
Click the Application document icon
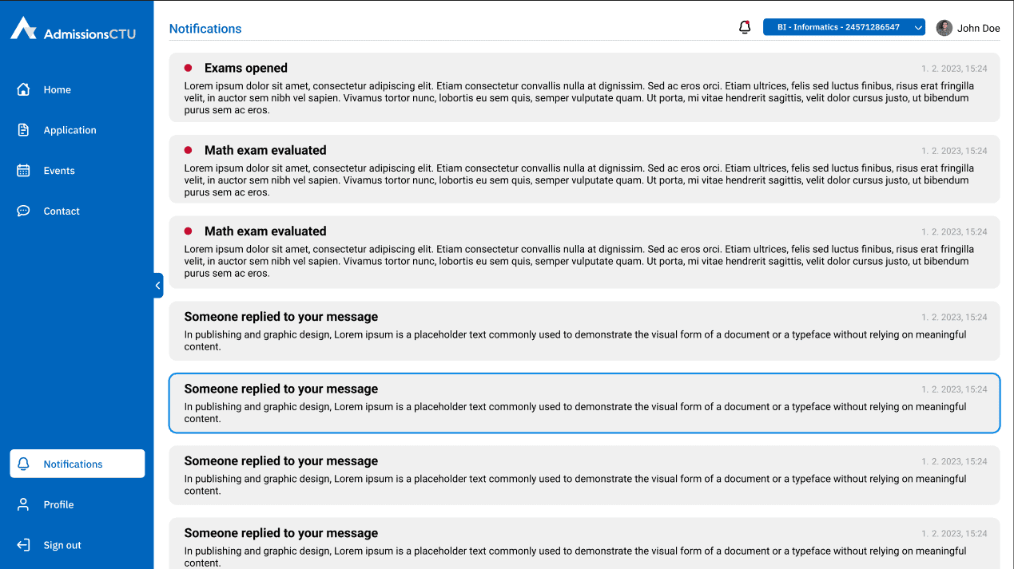pyautogui.click(x=23, y=130)
